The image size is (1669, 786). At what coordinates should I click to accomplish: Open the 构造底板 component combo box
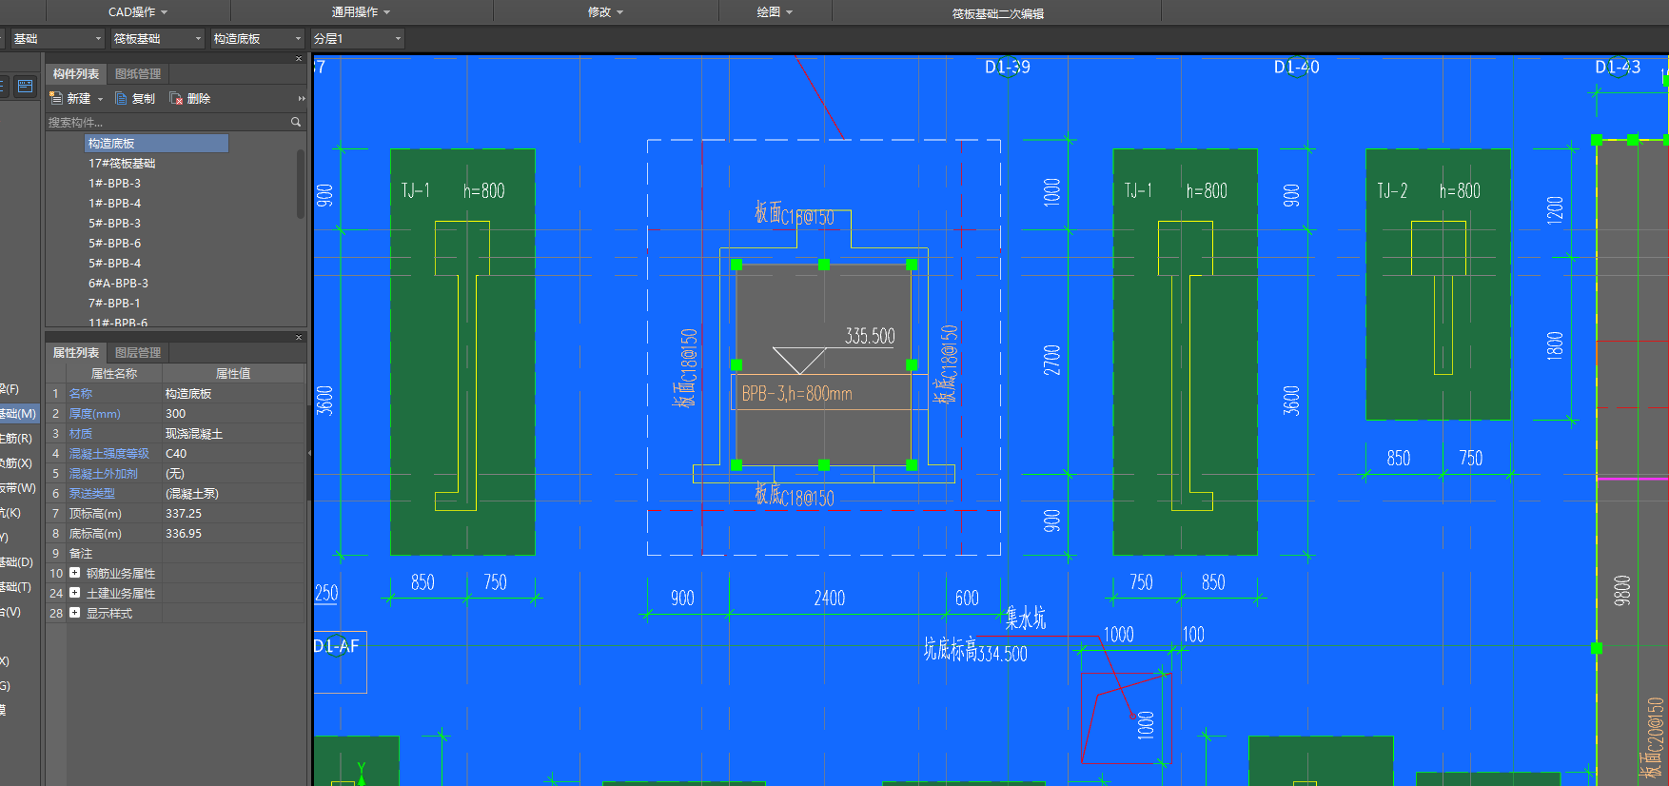257,38
